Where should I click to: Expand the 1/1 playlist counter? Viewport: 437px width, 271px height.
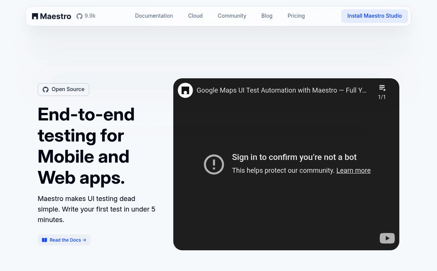click(382, 97)
